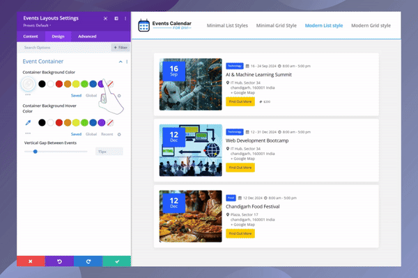The image size is (418, 278).
Task: Open palette settings gear for Background Color
Action: pos(119,96)
